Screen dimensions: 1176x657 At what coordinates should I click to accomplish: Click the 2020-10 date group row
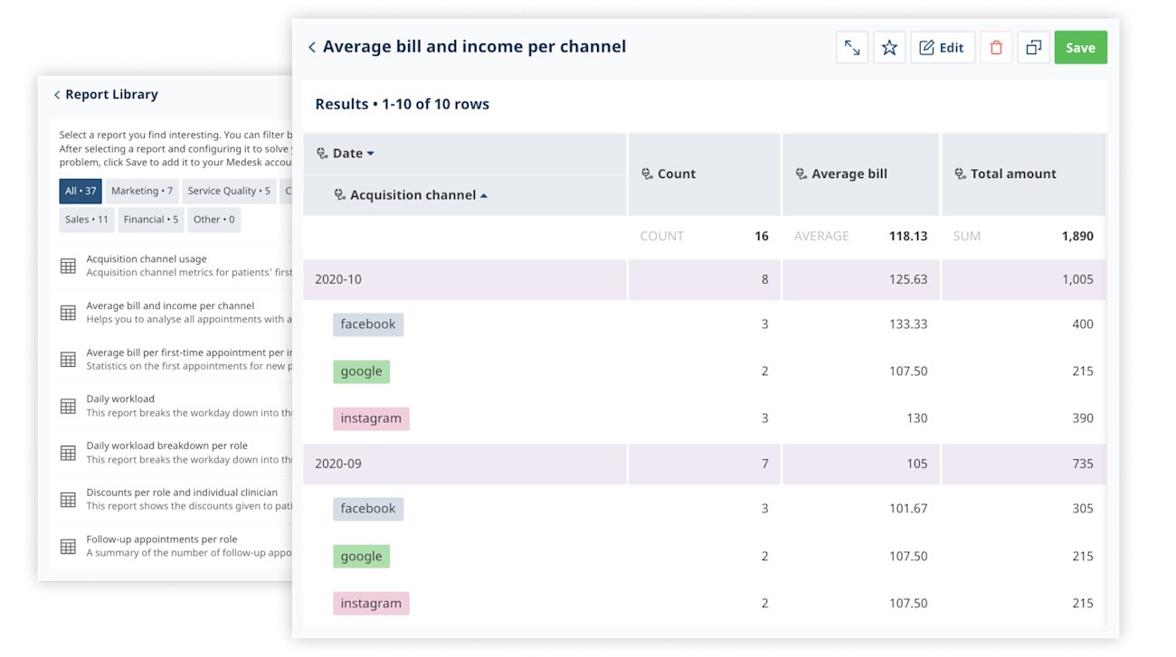coord(338,279)
